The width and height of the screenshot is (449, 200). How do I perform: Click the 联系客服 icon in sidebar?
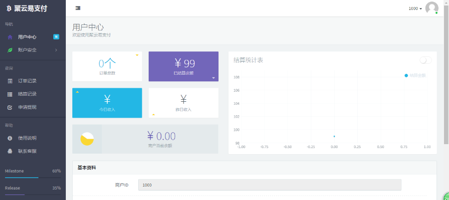pos(10,151)
